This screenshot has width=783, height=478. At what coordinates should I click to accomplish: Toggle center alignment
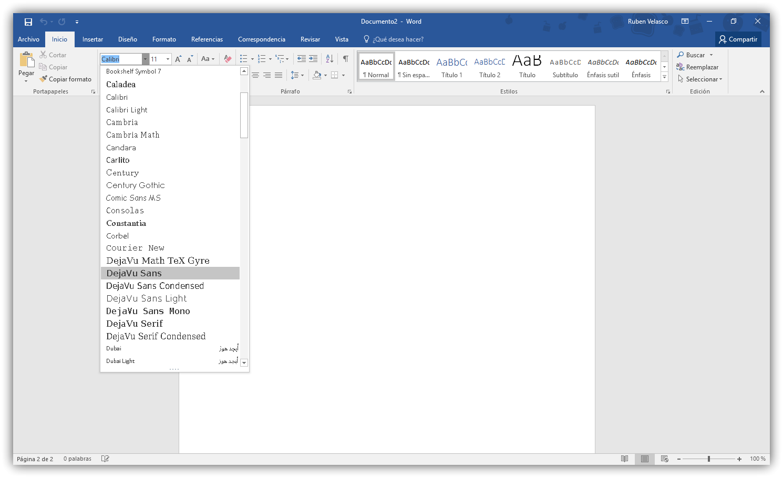255,75
